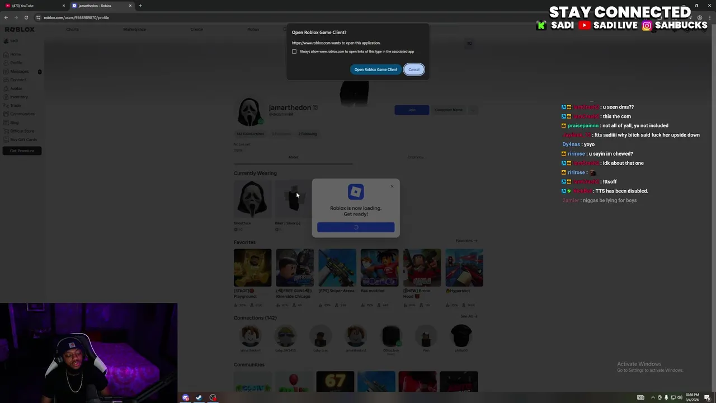Open the Riverside Chicago favorite game
Viewport: 716px width, 403px height.
pos(295,268)
